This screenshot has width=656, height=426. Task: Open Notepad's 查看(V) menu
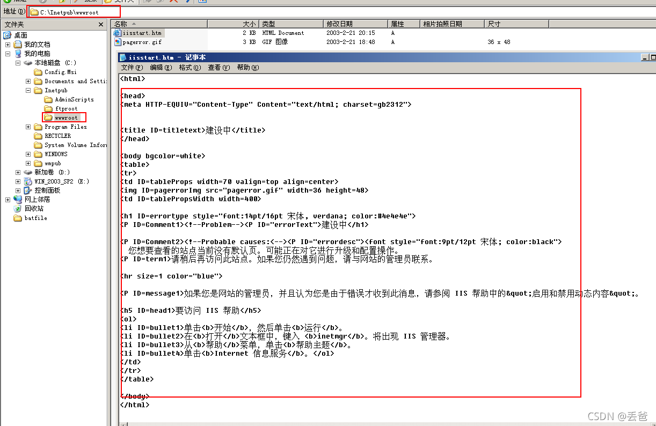(219, 68)
